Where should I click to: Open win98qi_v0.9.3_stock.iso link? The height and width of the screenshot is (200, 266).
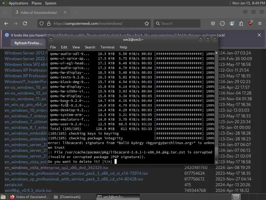click(28, 190)
